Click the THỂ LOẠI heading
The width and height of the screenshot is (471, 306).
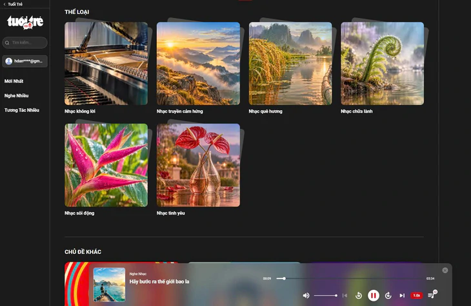77,12
